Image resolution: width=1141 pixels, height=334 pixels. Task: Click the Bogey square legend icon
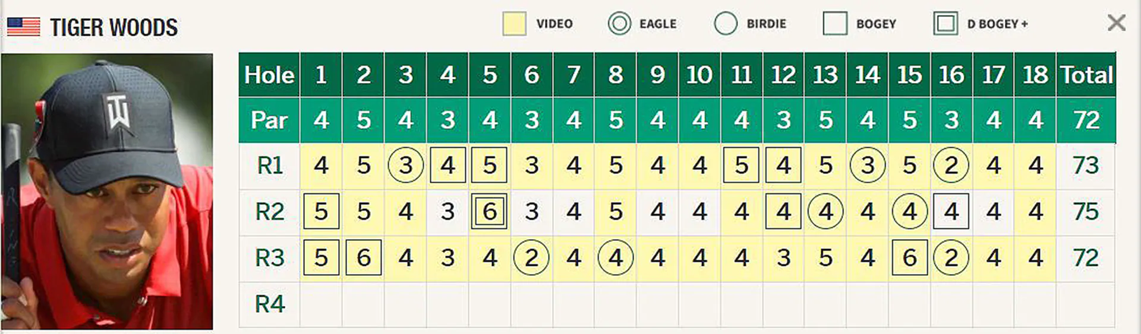pos(835,24)
